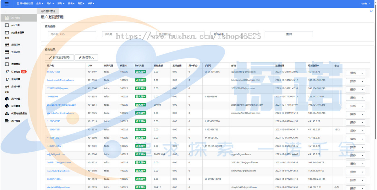This screenshot has width=377, height=190.
Task: Open the 系统 top menu
Action: 91,3
